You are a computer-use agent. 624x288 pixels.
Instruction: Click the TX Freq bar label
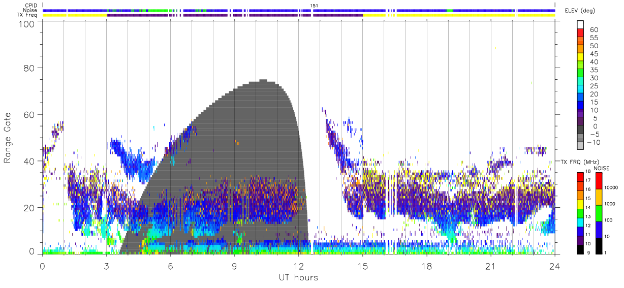pyautogui.click(x=26, y=15)
